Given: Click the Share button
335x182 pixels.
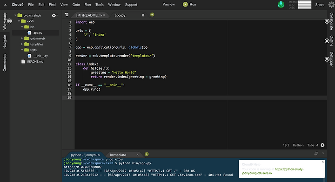Looking at the screenshot, I should [x=320, y=5].
